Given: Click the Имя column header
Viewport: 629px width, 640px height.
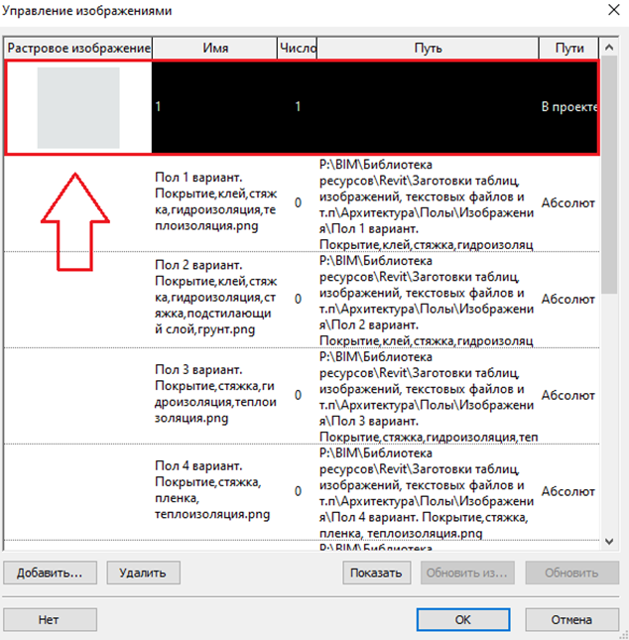Looking at the screenshot, I should click(x=215, y=49).
